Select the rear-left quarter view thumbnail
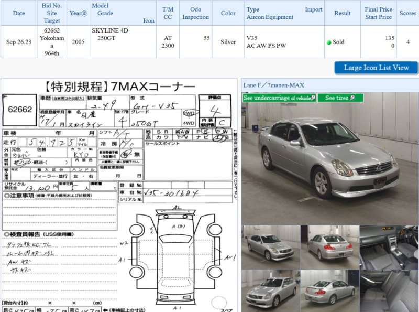This screenshot has height=312, width=419. (329, 291)
